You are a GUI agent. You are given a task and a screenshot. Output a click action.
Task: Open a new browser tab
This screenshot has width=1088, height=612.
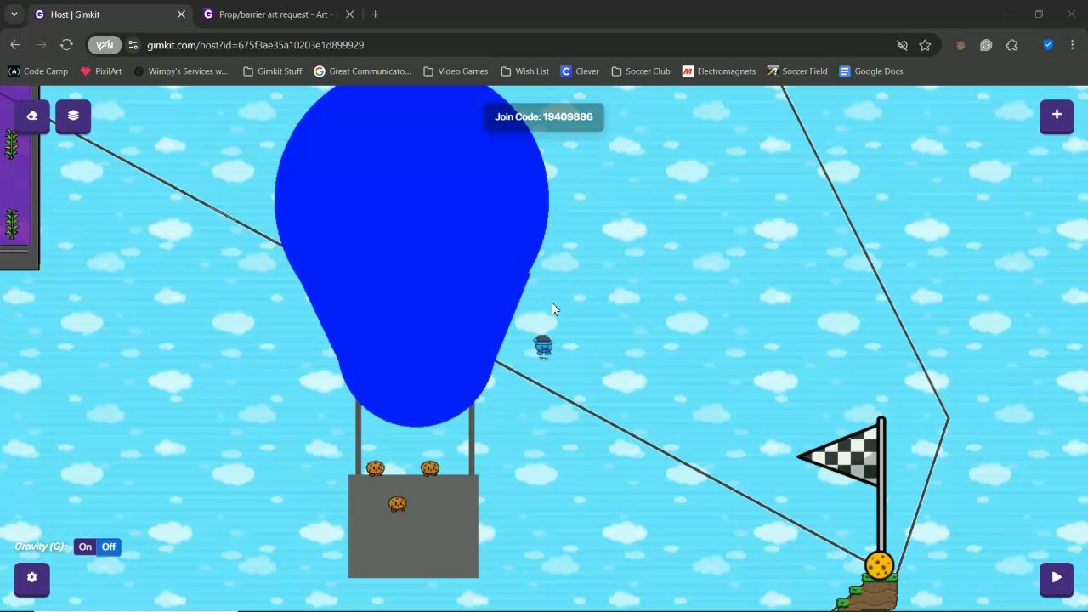coord(375,14)
